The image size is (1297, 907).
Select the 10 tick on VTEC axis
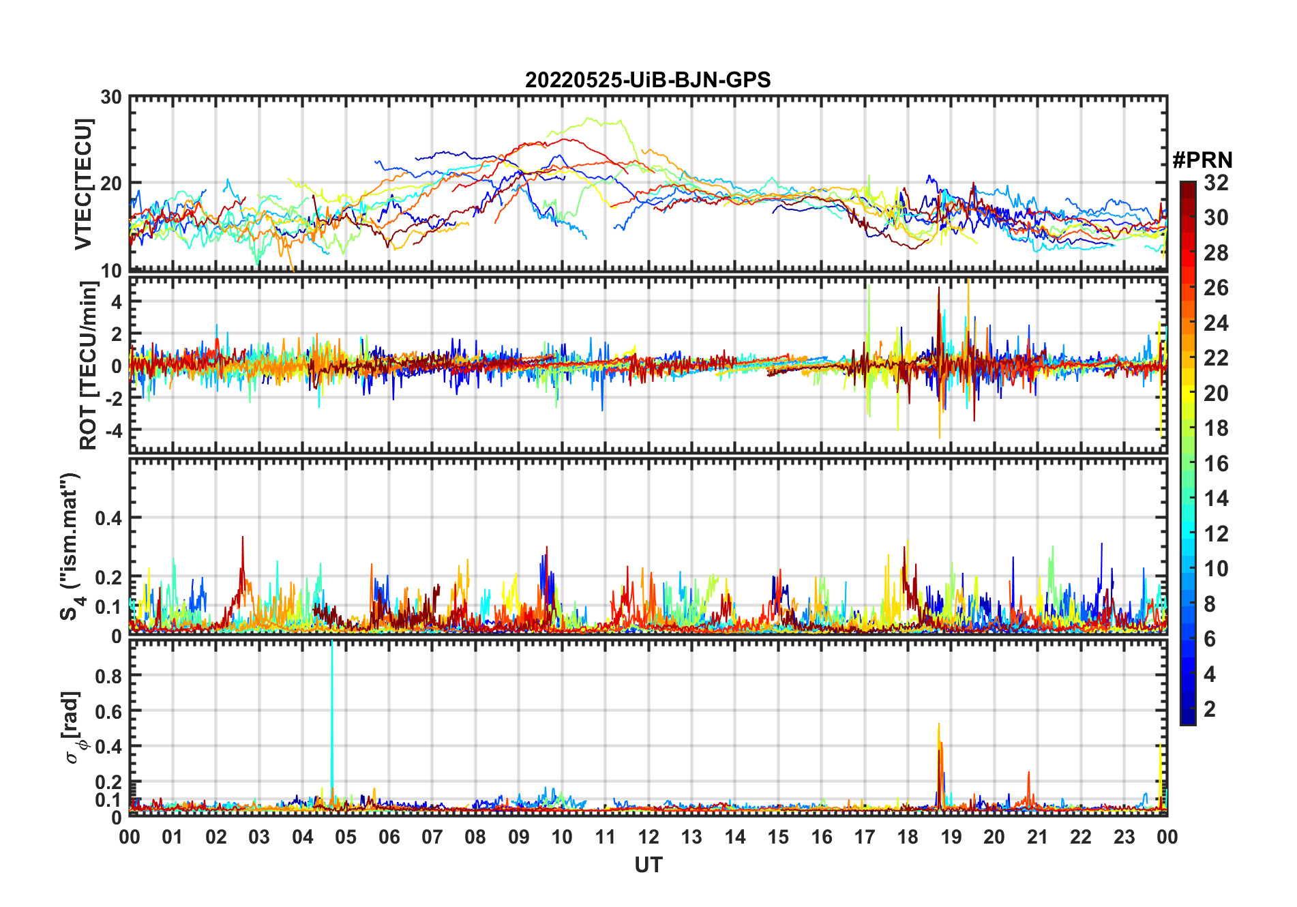coord(112,271)
